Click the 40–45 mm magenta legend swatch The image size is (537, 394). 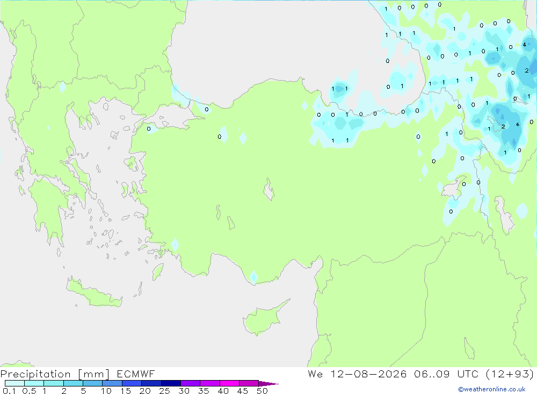click(x=229, y=383)
